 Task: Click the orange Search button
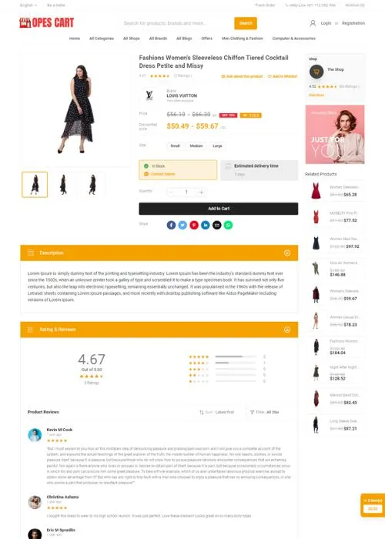click(246, 23)
